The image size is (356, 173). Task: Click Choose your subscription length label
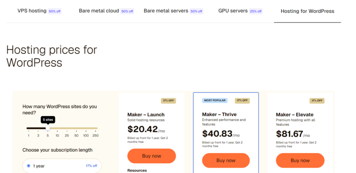(x=57, y=150)
